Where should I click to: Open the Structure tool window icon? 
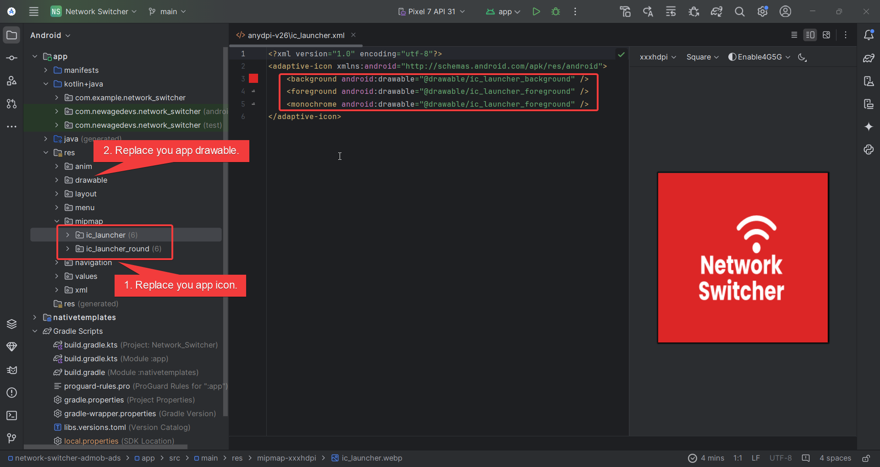coord(12,81)
